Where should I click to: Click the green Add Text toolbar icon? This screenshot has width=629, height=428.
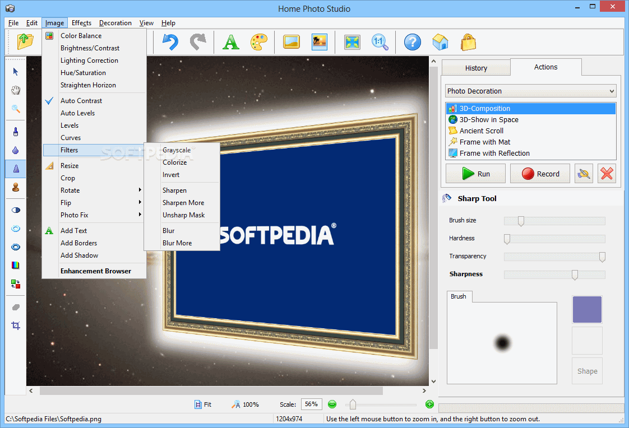[x=230, y=41]
